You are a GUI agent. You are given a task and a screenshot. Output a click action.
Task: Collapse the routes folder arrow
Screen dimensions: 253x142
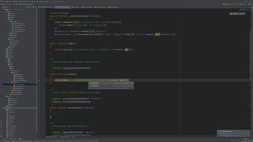point(5,96)
